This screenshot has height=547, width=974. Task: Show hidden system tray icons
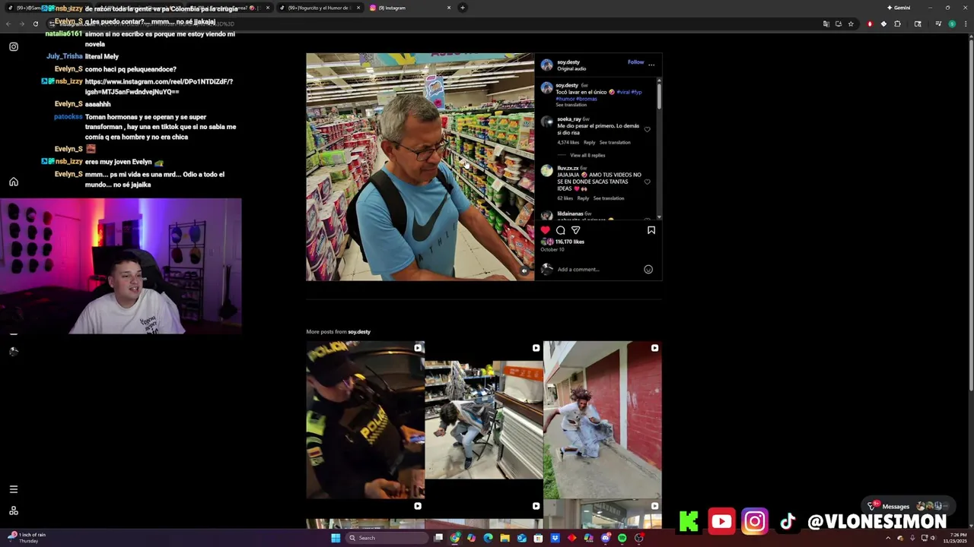pyautogui.click(x=888, y=538)
